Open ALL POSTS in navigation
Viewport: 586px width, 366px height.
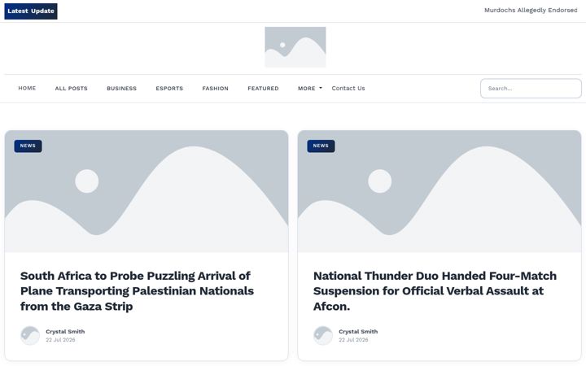pos(72,89)
